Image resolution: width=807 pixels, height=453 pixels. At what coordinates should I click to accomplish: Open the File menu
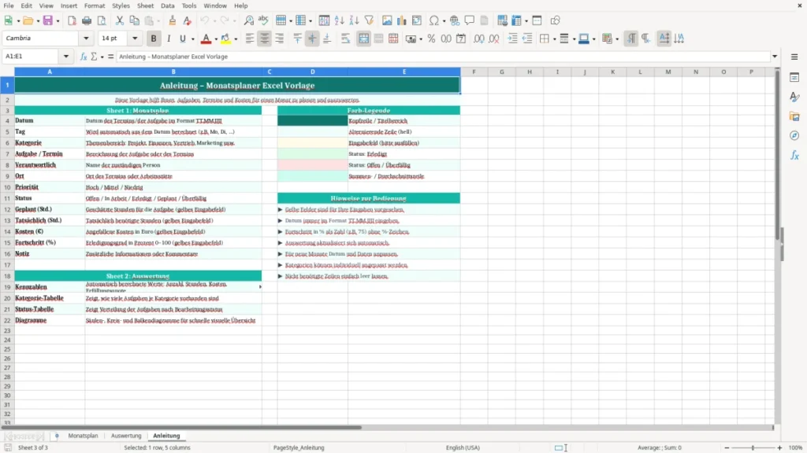(9, 6)
